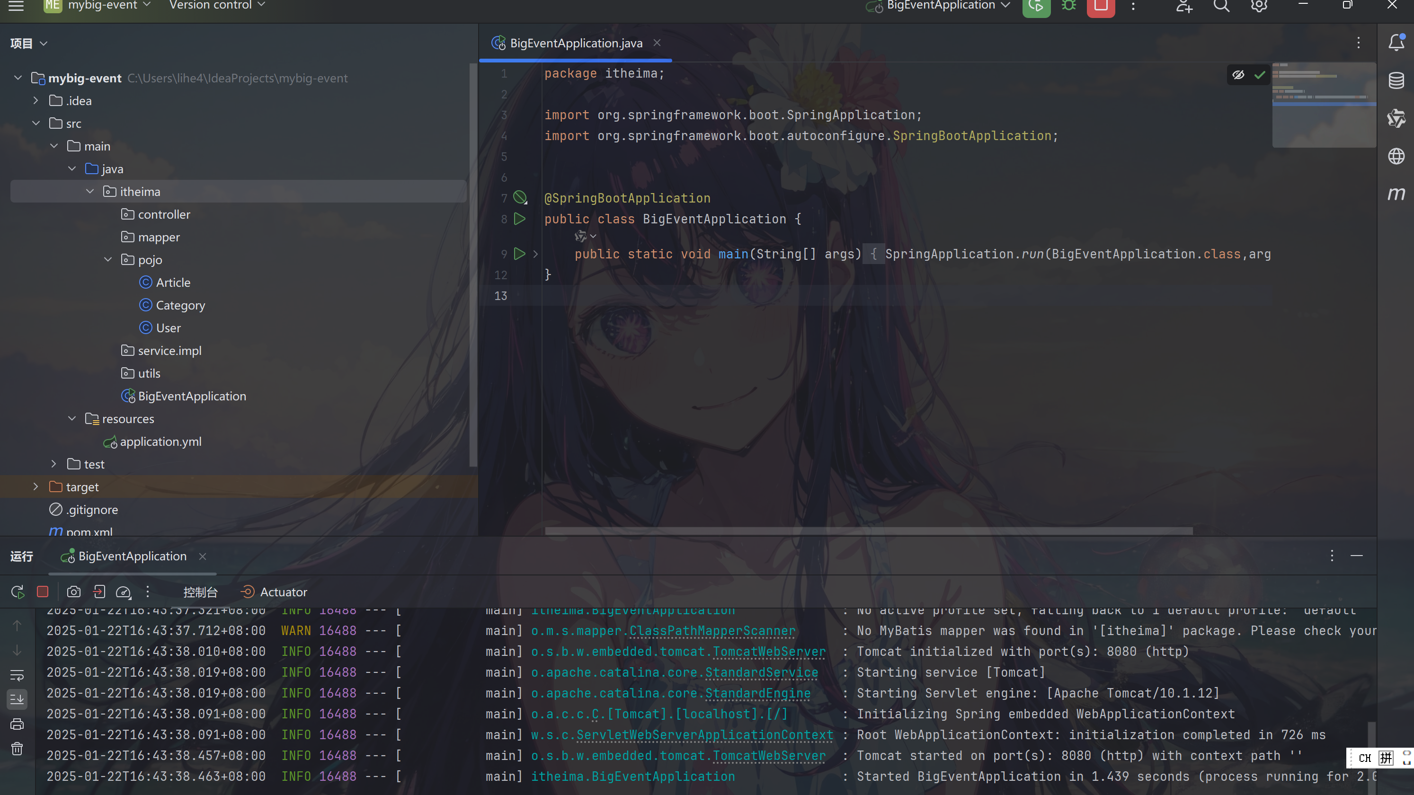Screen dimensions: 1414x795
Task: Open the Notifications bell panel
Action: point(1396,43)
